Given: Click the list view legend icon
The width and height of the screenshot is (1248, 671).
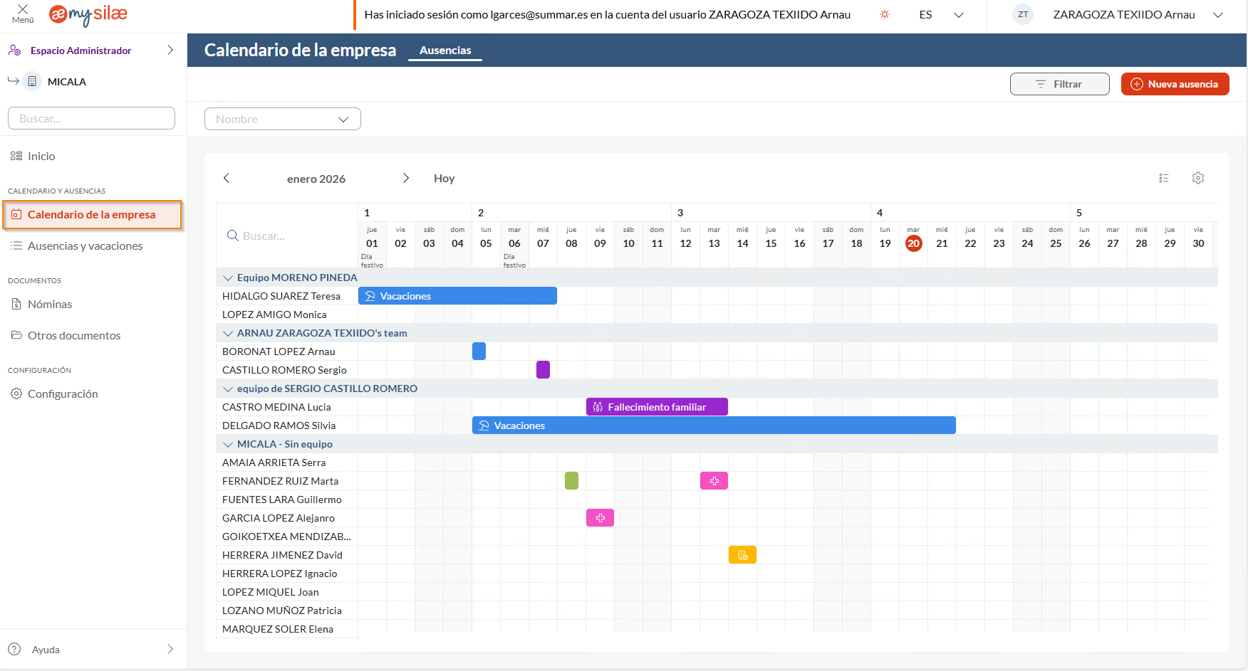Looking at the screenshot, I should [1163, 178].
